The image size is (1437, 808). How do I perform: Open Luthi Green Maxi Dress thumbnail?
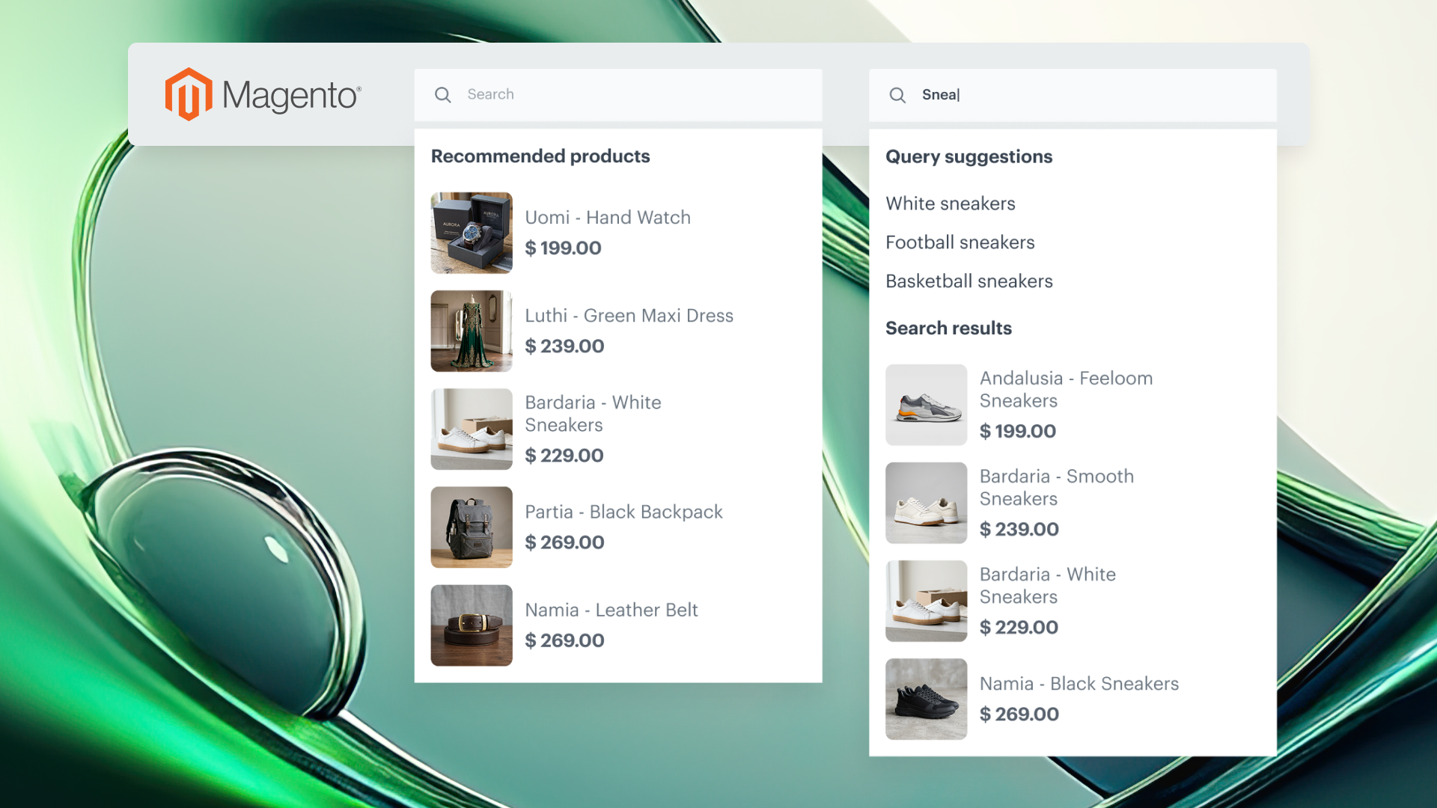point(472,331)
